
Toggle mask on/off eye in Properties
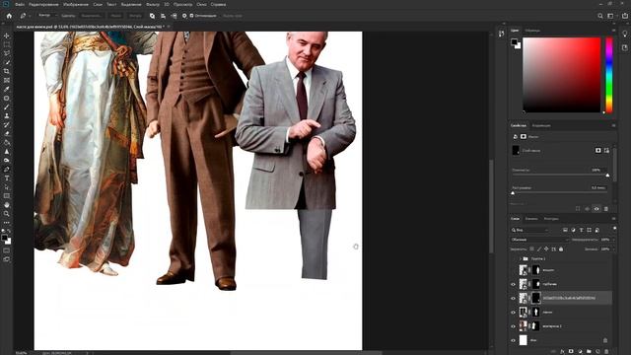point(596,209)
